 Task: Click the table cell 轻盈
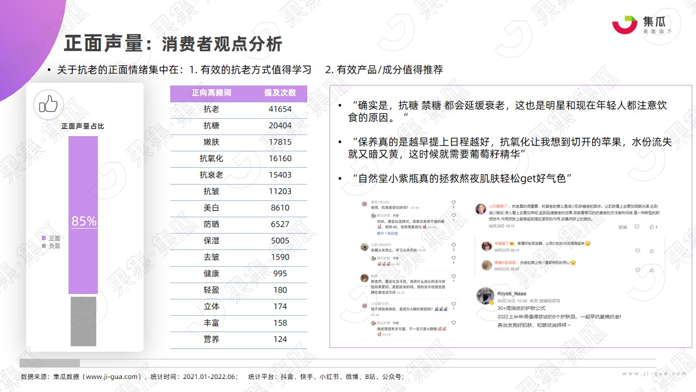point(212,290)
